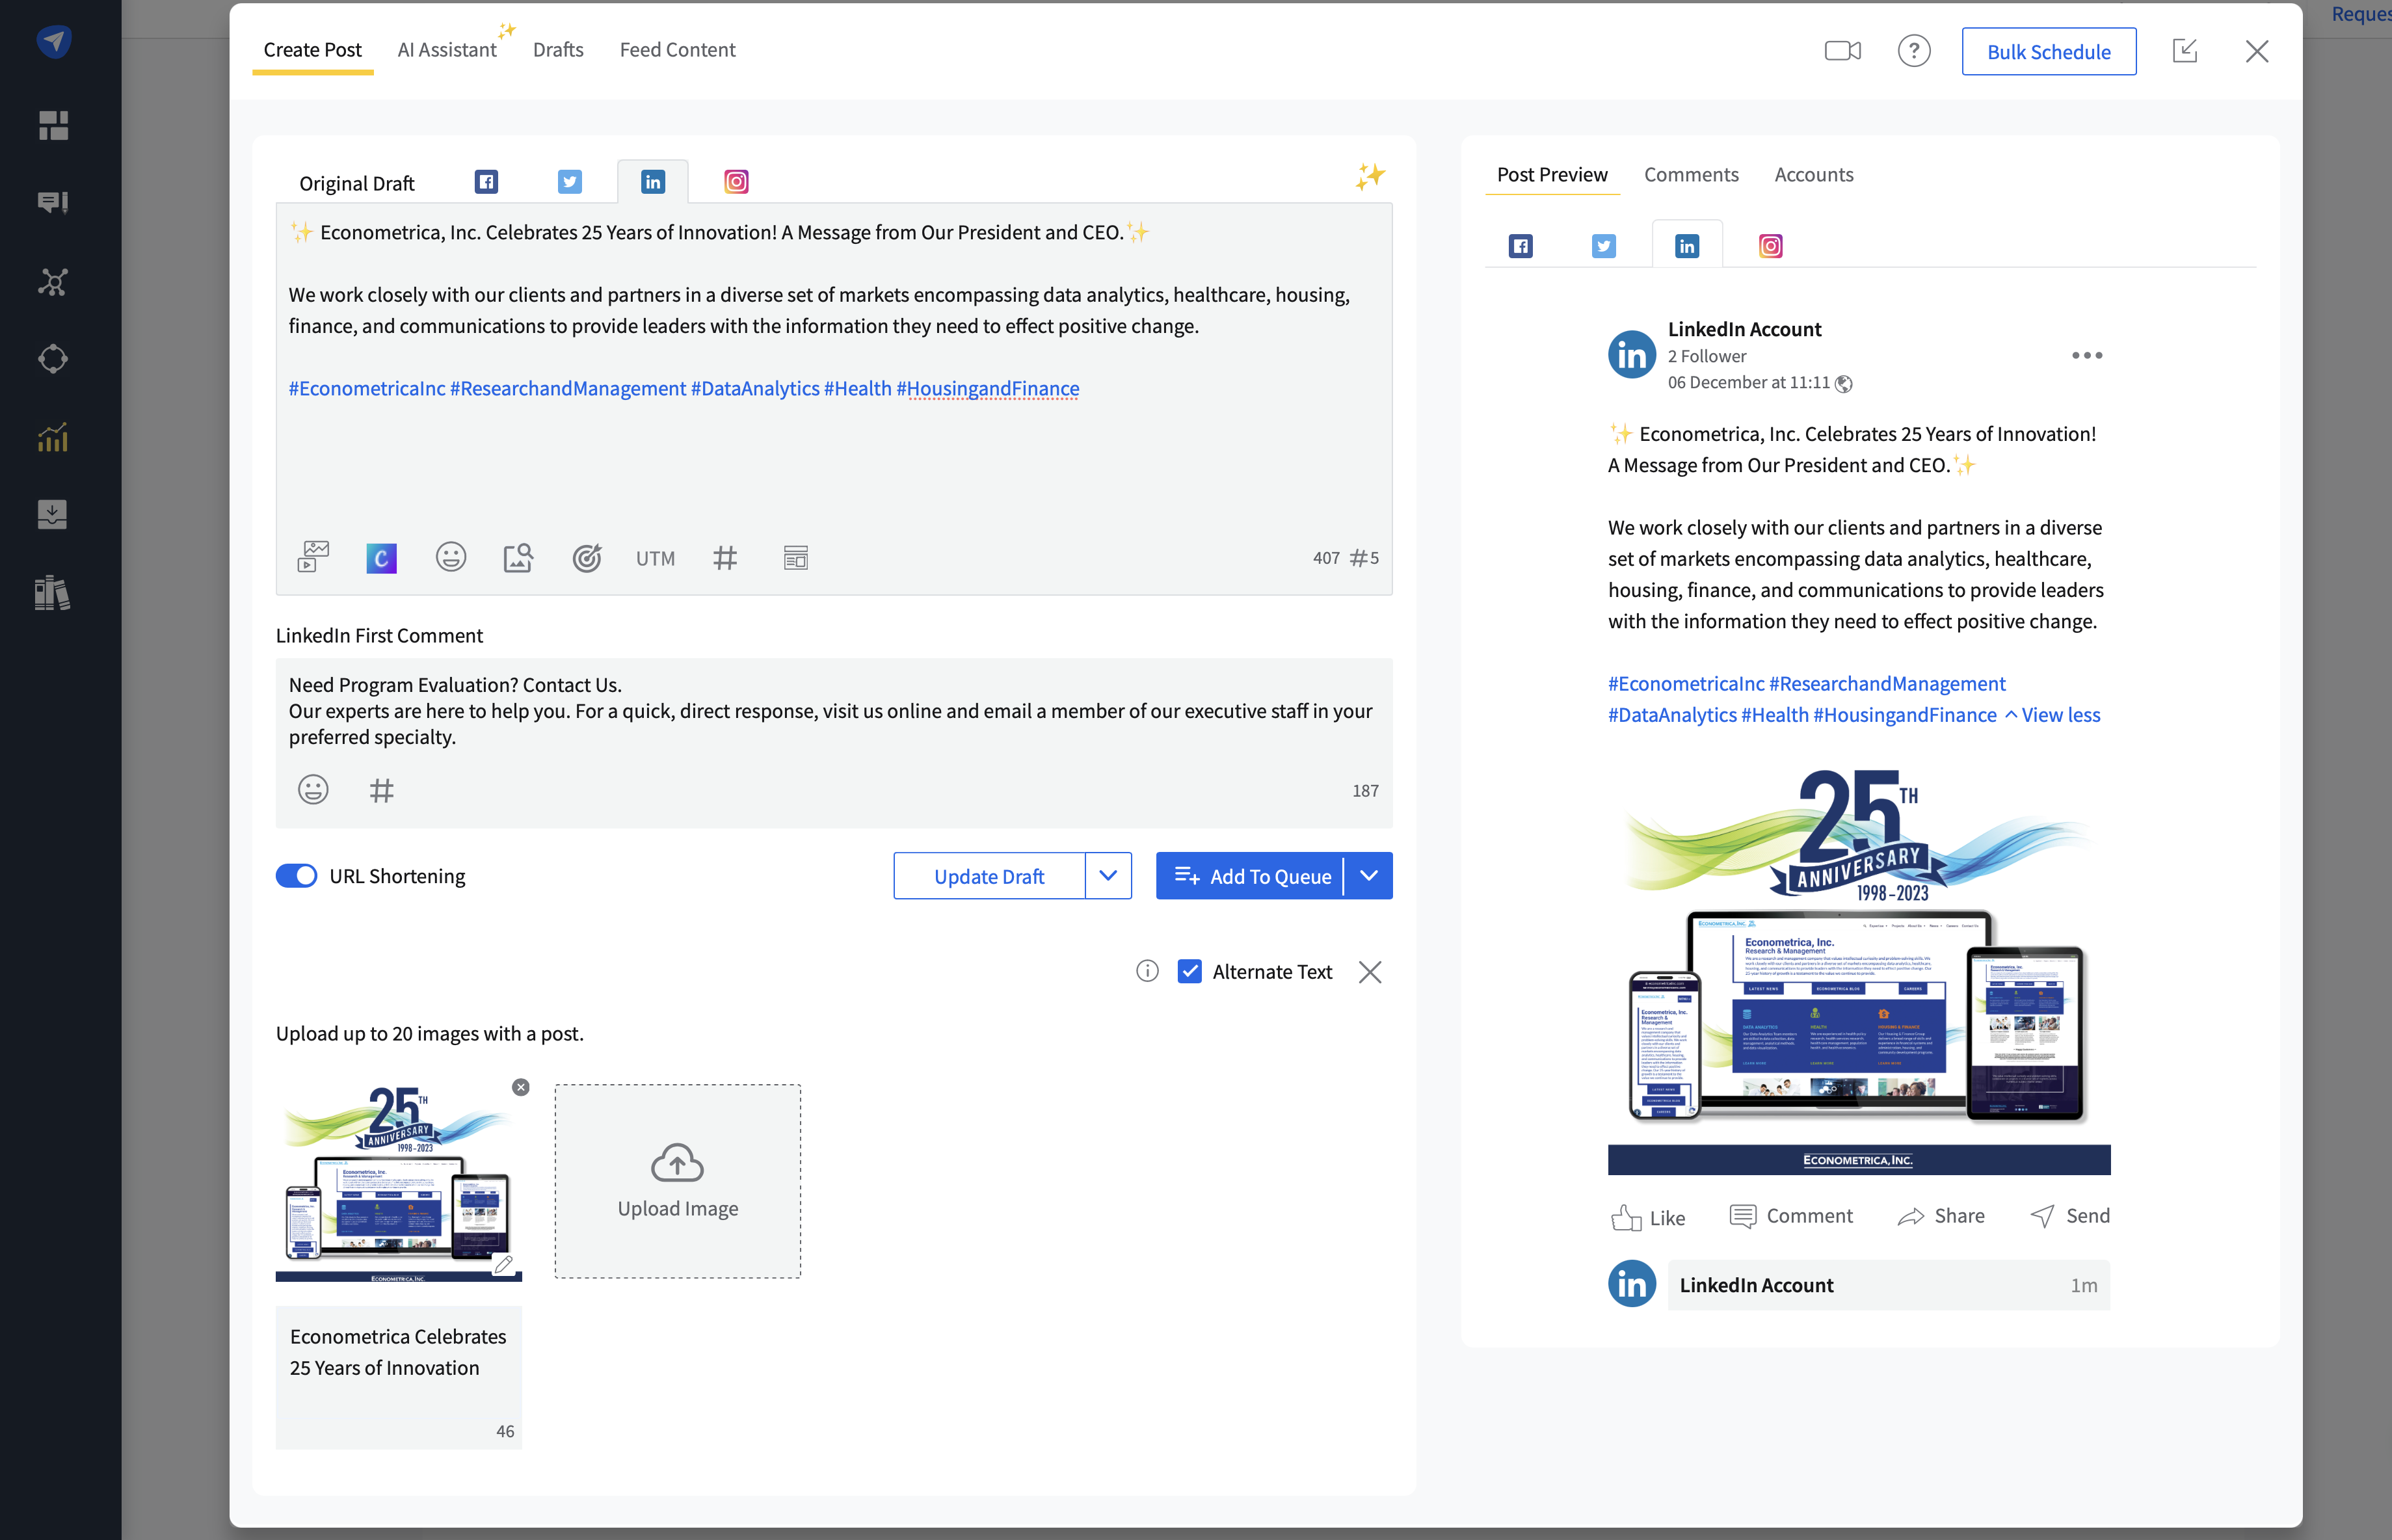Click the paper plane logo in the sidebar
The image size is (2392, 1540).
pos(54,41)
